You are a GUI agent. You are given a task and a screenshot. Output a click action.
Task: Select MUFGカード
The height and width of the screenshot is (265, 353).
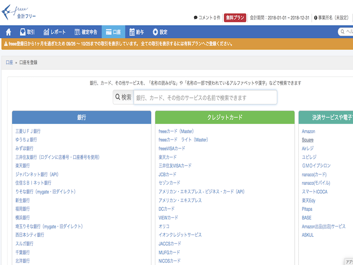[x=169, y=252]
